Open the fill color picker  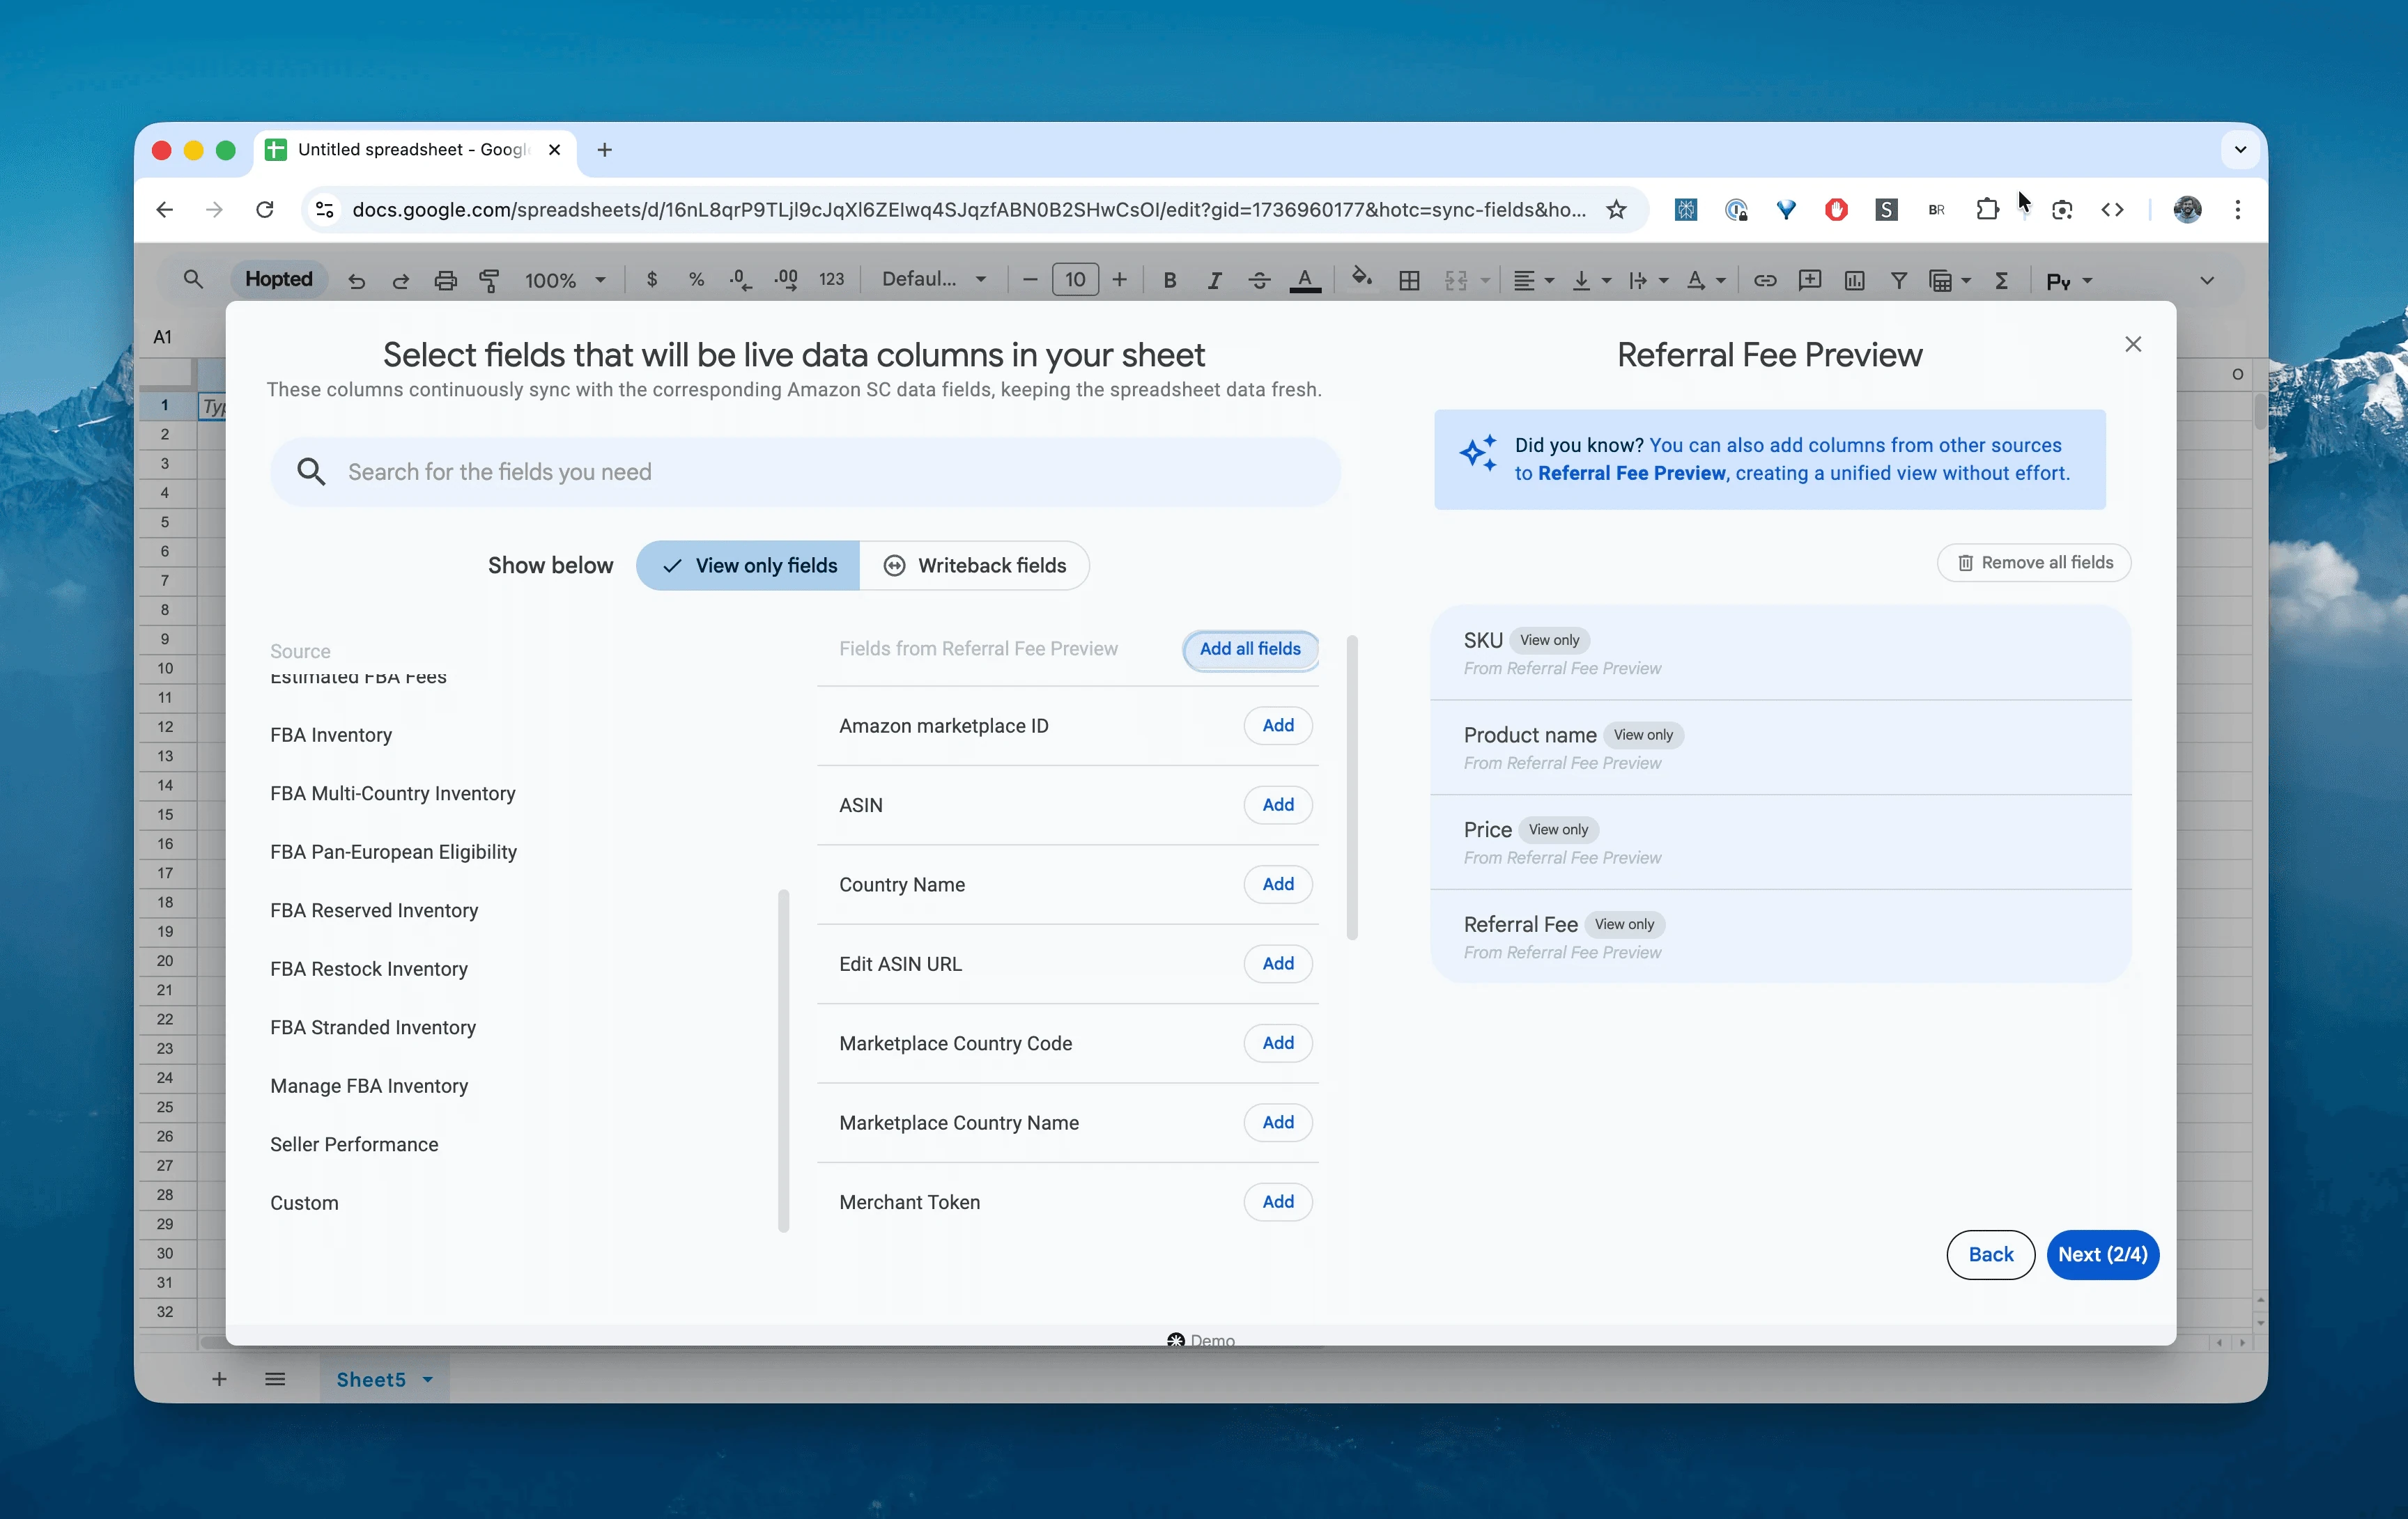(1361, 279)
